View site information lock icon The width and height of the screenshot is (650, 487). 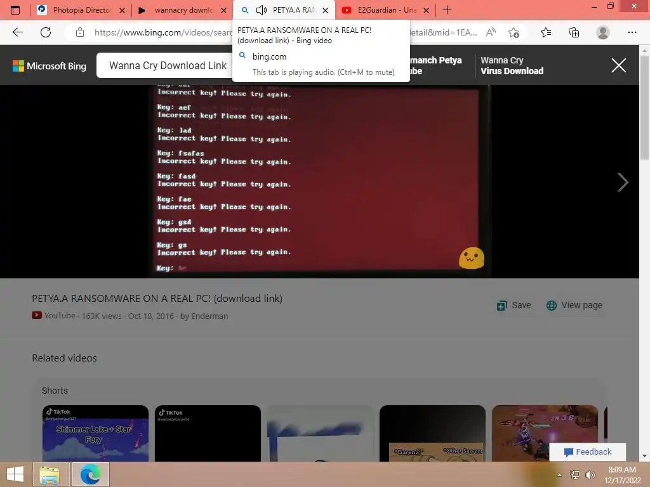(80, 33)
